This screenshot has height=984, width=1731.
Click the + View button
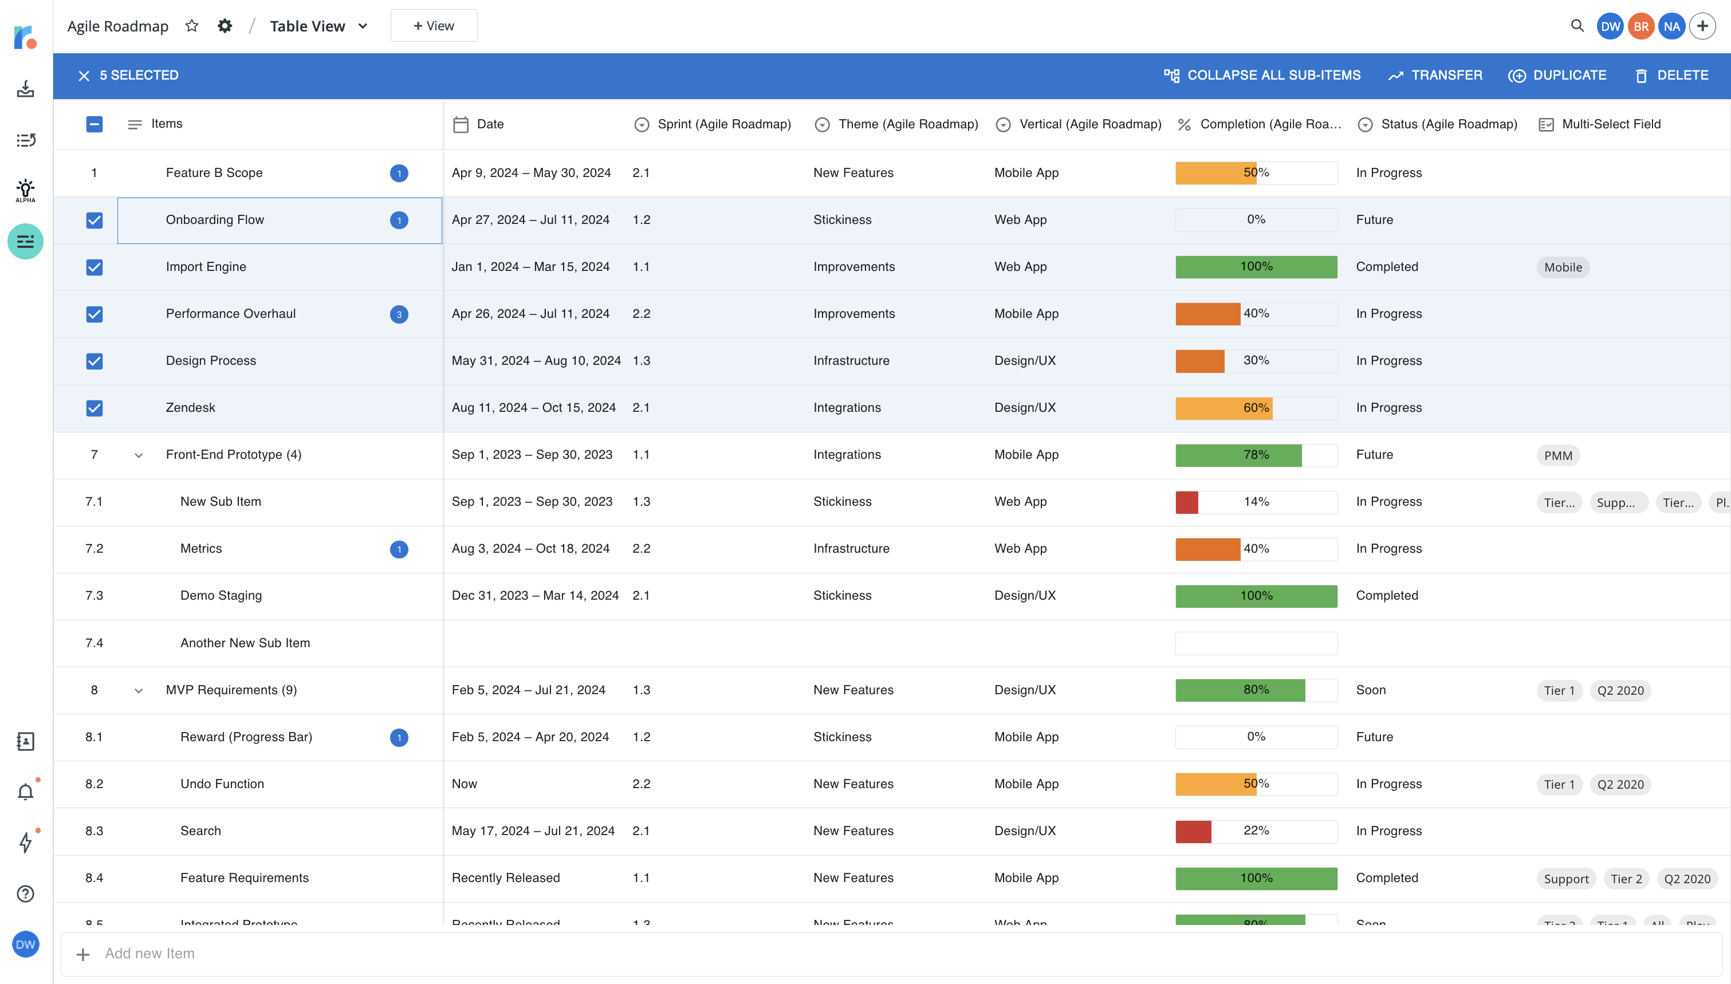point(434,26)
